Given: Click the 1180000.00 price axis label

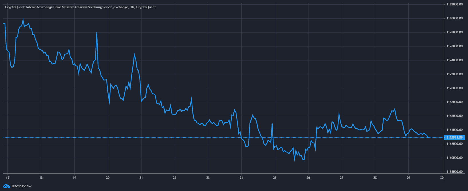Looking at the screenshot, I should 455,19.
